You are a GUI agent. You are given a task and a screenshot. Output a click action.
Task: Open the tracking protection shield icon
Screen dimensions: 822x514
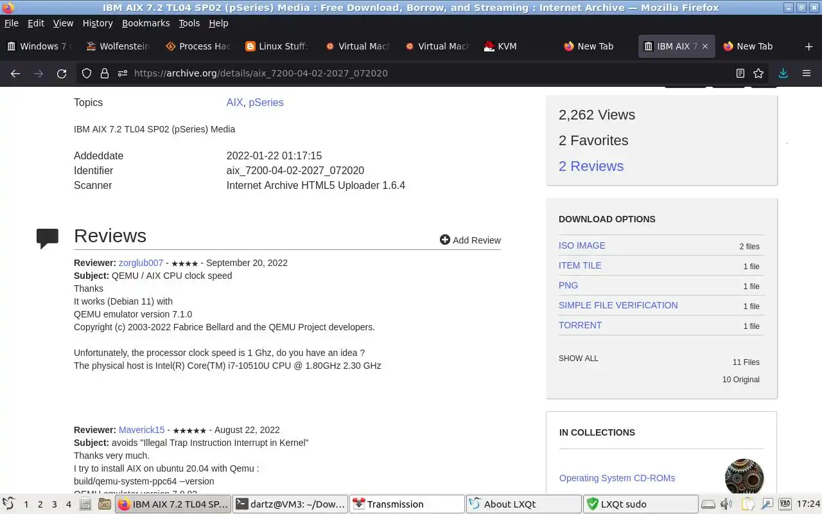click(87, 73)
